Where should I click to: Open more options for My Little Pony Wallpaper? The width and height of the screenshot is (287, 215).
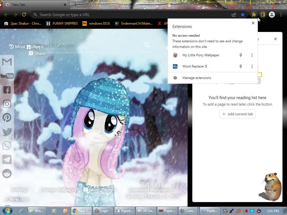tap(252, 55)
